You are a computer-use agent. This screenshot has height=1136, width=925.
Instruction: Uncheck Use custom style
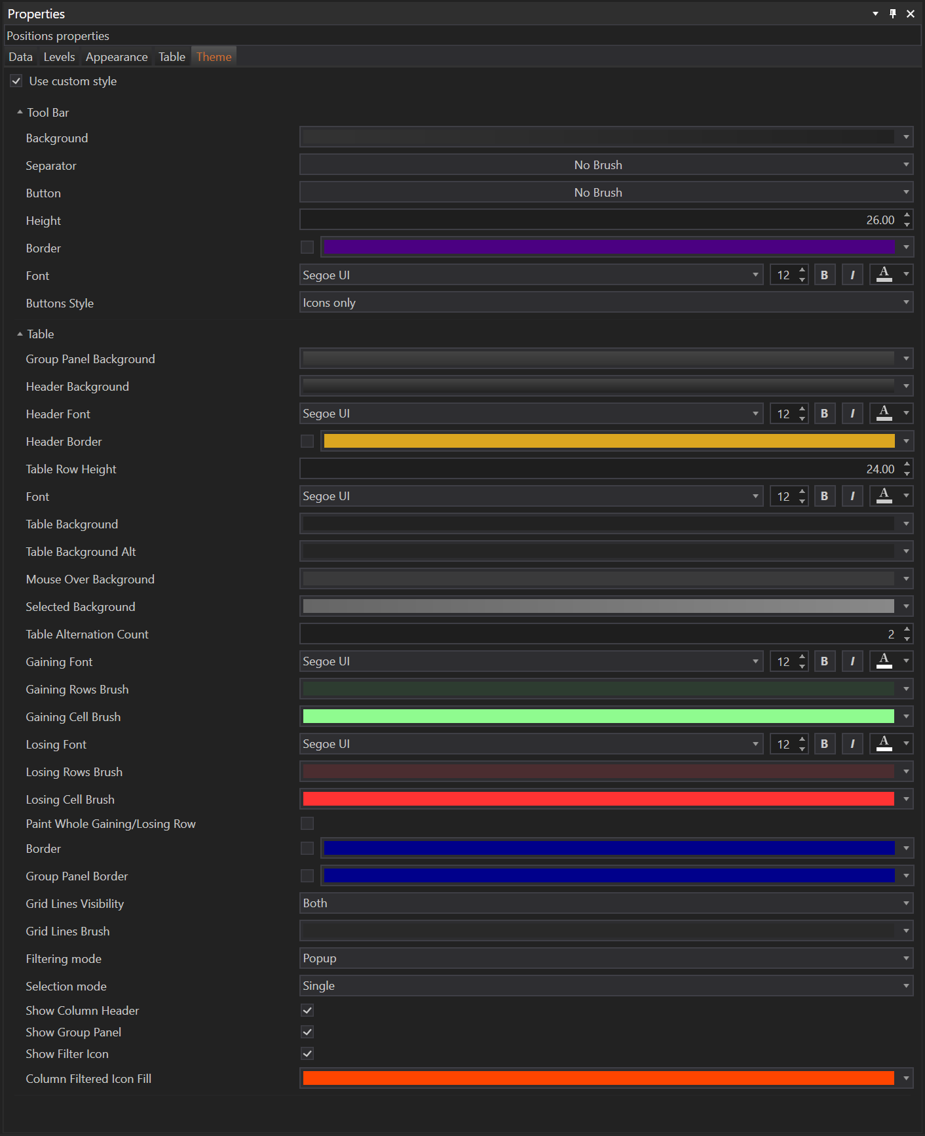16,81
